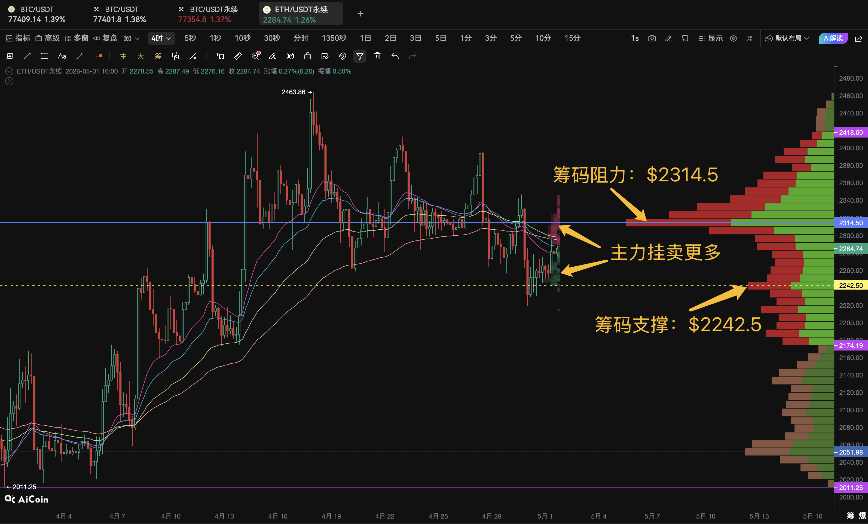Switch to first BTC/USDT tab 77409.14
Screen dimensions: 868x524
[x=37, y=14]
